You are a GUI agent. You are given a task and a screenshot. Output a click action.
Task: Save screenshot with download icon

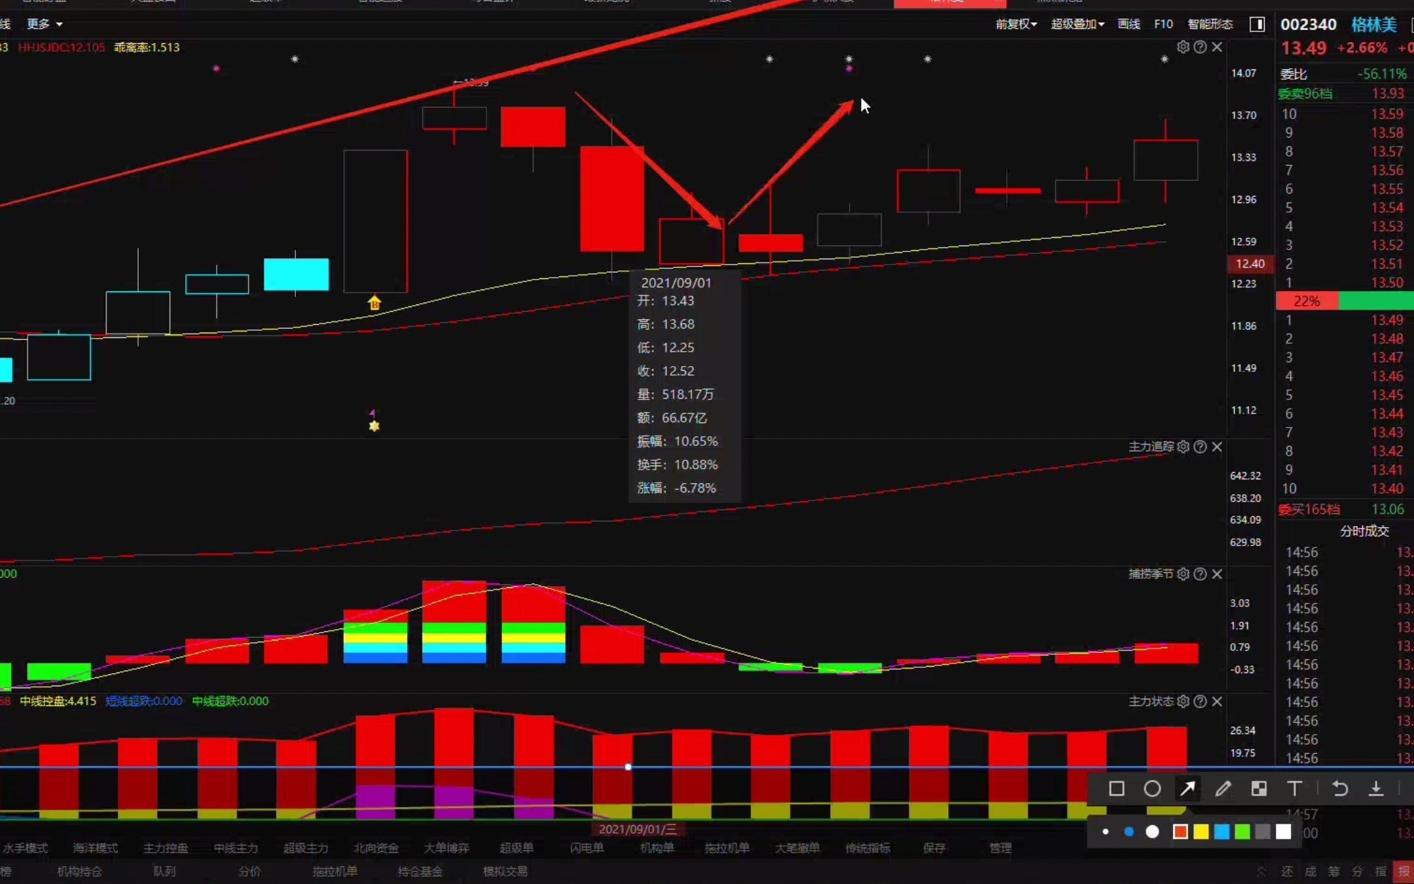point(1376,788)
